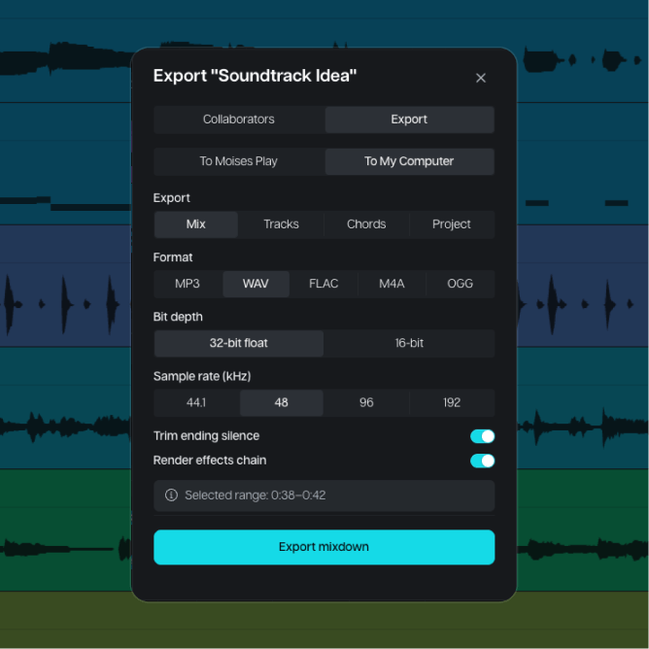The height and width of the screenshot is (649, 649).
Task: Click the info icon beside Selected range
Action: pyautogui.click(x=171, y=495)
